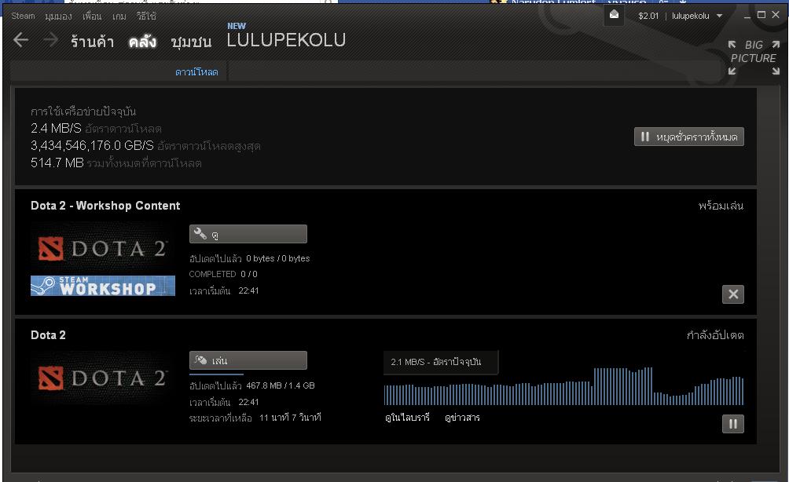The width and height of the screenshot is (789, 482).
Task: Go to the Store tab (ร้านค้า)
Action: pos(92,42)
